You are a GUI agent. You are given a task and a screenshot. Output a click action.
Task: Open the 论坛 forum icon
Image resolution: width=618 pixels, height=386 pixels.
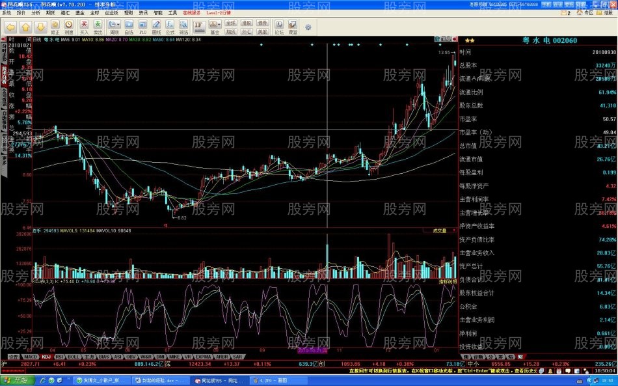(279, 27)
